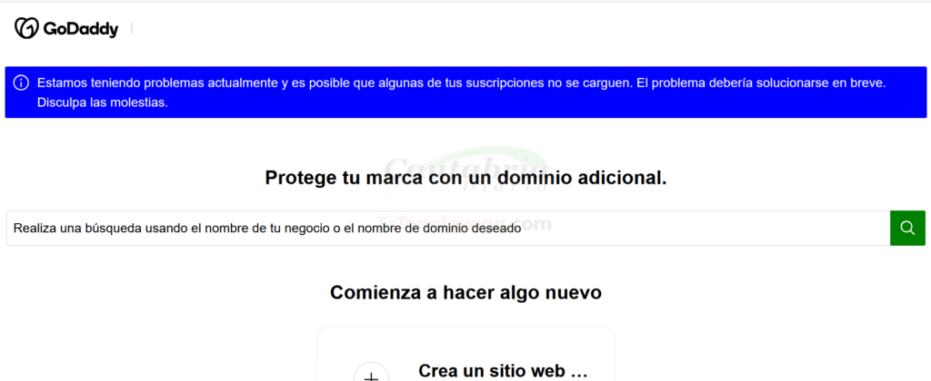Click the GoDaddy heart logo icon
931x381 pixels.
click(26, 29)
